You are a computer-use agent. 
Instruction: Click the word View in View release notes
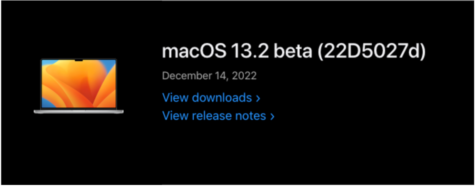coord(176,116)
